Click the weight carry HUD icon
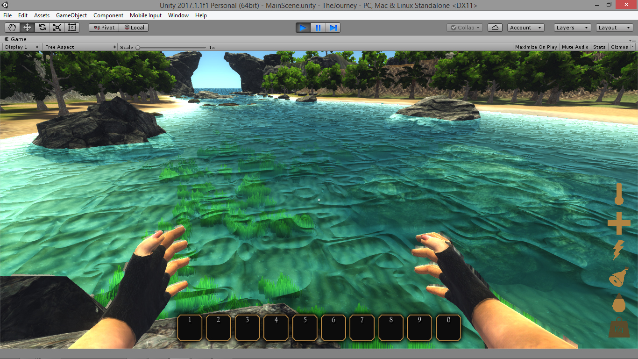Image resolution: width=638 pixels, height=359 pixels. (619, 327)
